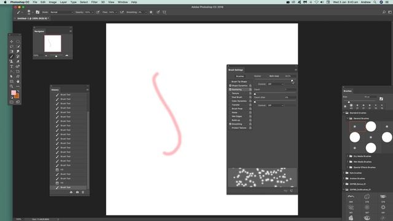Enable Color Dynamics checkbox
The height and width of the screenshot is (221, 393).
click(x=230, y=101)
